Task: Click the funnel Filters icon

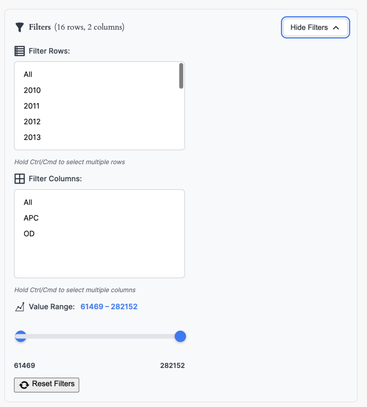Action: 19,27
